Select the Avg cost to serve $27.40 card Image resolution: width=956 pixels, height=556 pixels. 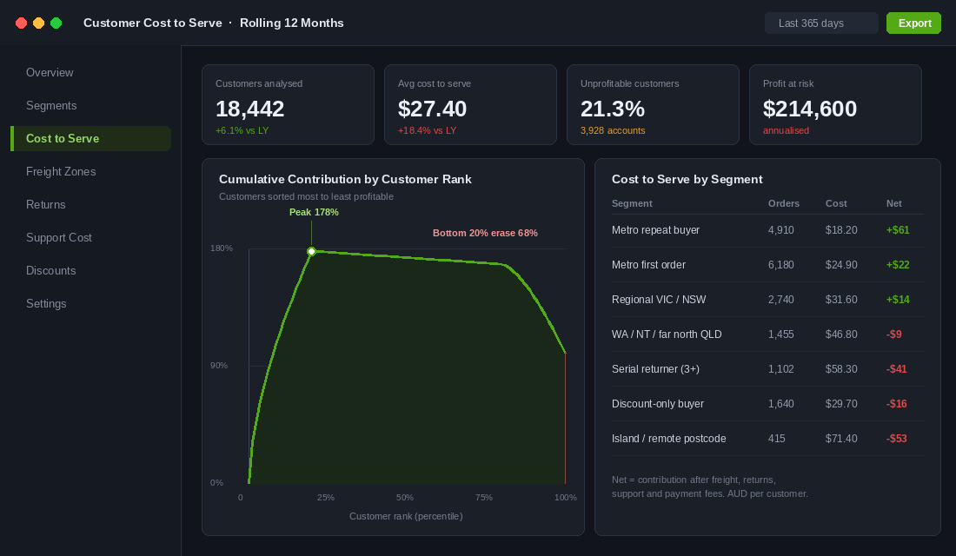point(470,105)
